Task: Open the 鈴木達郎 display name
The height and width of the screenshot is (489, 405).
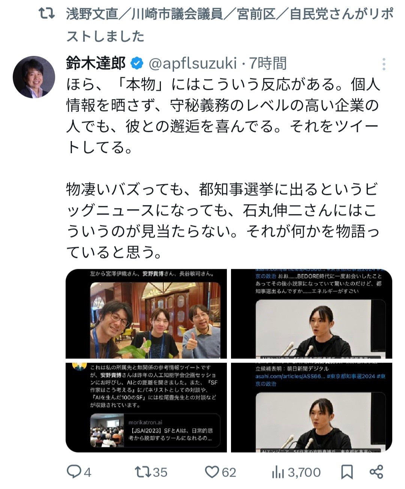Action: (x=96, y=63)
